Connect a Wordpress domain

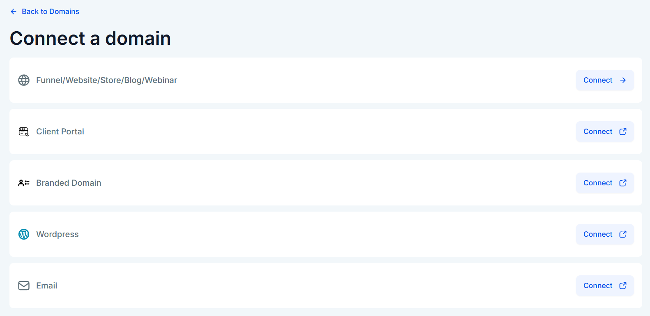[x=605, y=234]
